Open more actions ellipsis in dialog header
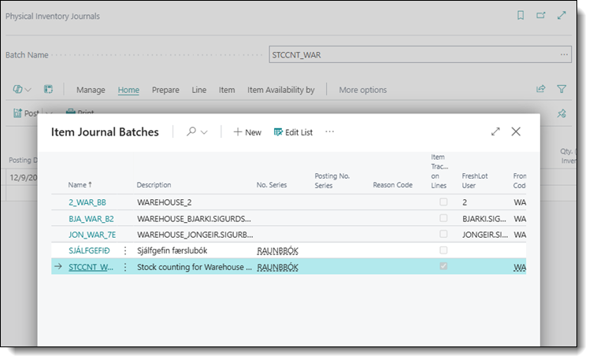Viewport: 593px width, 363px height. click(330, 131)
